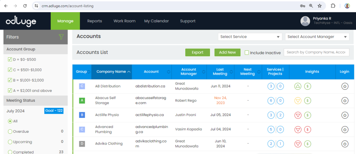The height and width of the screenshot is (154, 356).
Task: Click login power icon for Advika Clothing
Action: pyautogui.click(x=345, y=144)
